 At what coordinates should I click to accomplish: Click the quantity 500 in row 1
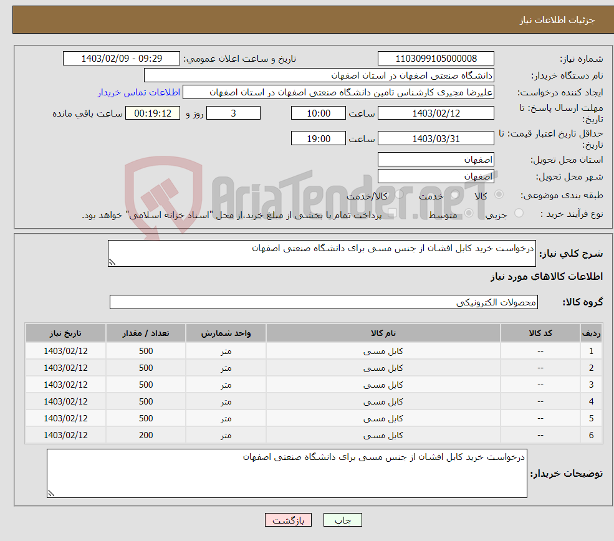(x=146, y=351)
